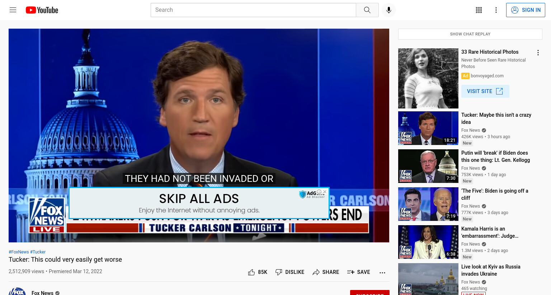Show chat replay

pyautogui.click(x=470, y=34)
